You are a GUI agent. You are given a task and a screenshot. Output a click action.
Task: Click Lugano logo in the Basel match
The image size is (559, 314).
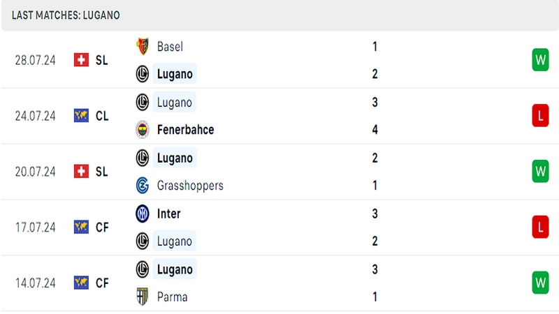click(143, 74)
